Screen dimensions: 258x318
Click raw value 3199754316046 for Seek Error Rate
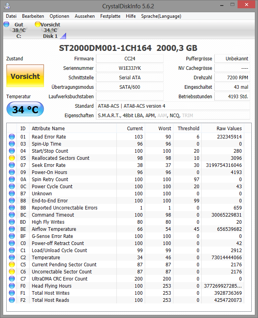coord(224,165)
